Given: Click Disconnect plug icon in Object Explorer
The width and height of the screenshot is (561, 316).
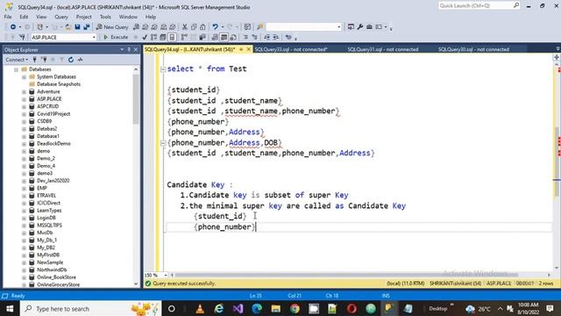Looking at the screenshot, I should [44, 60].
